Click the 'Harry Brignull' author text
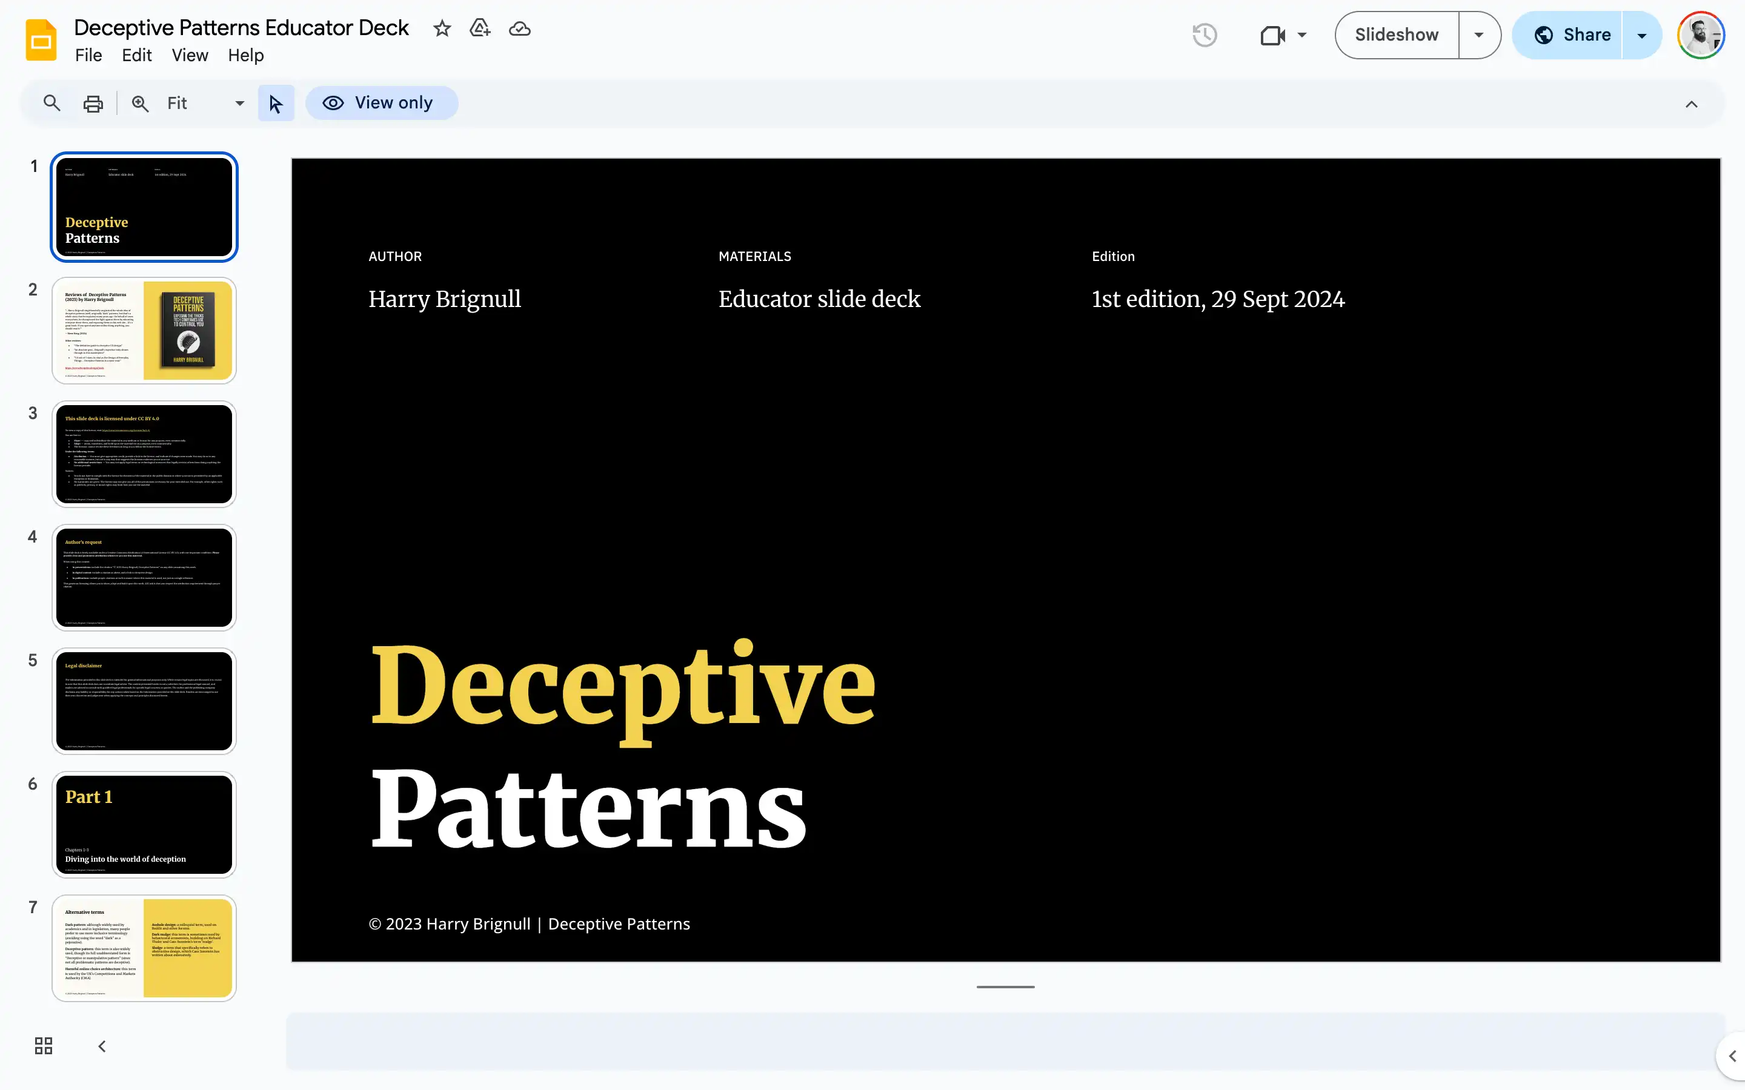 pyautogui.click(x=444, y=299)
